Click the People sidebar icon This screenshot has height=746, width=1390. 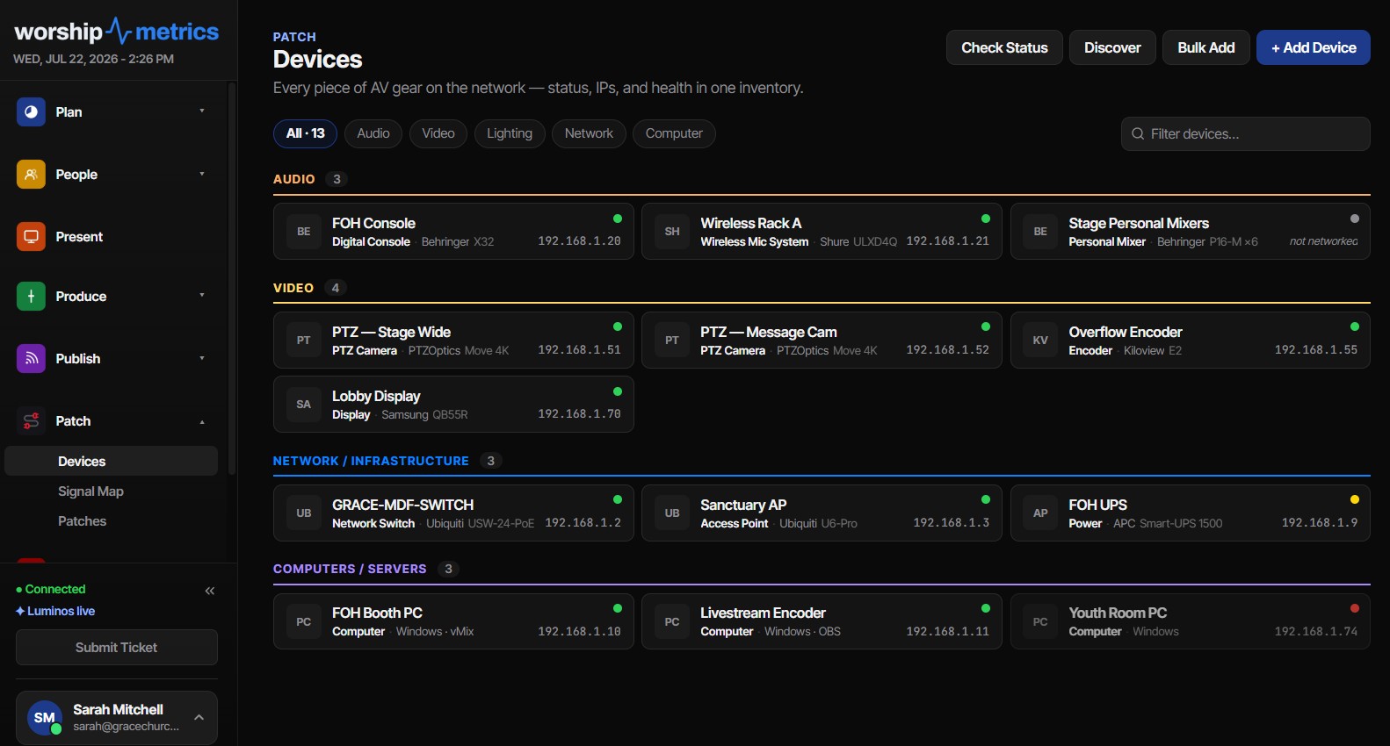(31, 175)
